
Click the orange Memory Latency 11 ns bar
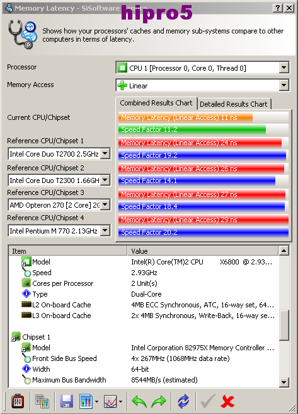click(185, 117)
